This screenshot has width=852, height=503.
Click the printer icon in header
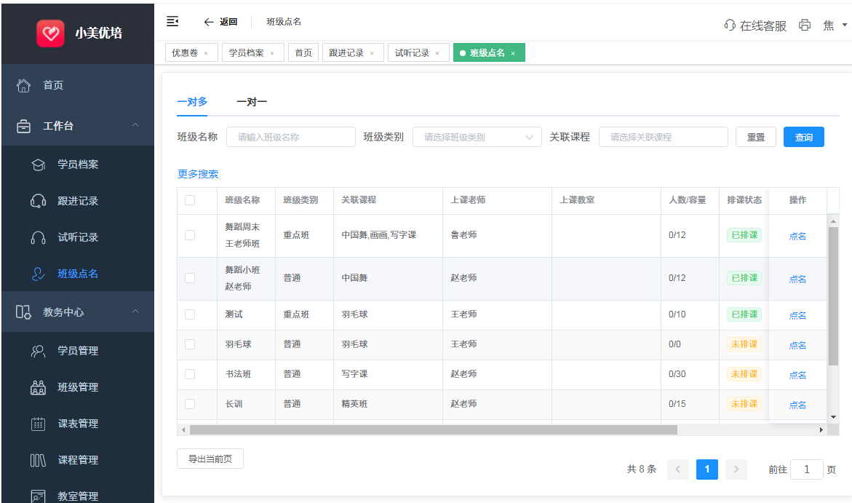[x=805, y=25]
